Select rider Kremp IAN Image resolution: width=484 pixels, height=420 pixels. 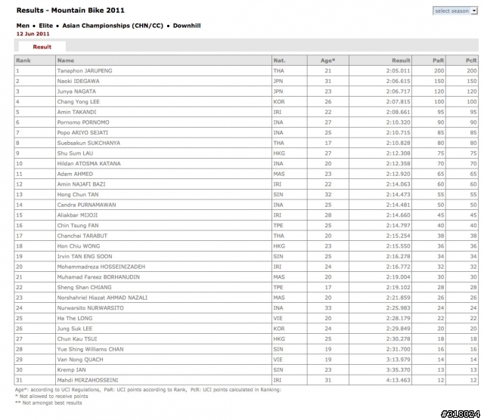click(x=72, y=370)
